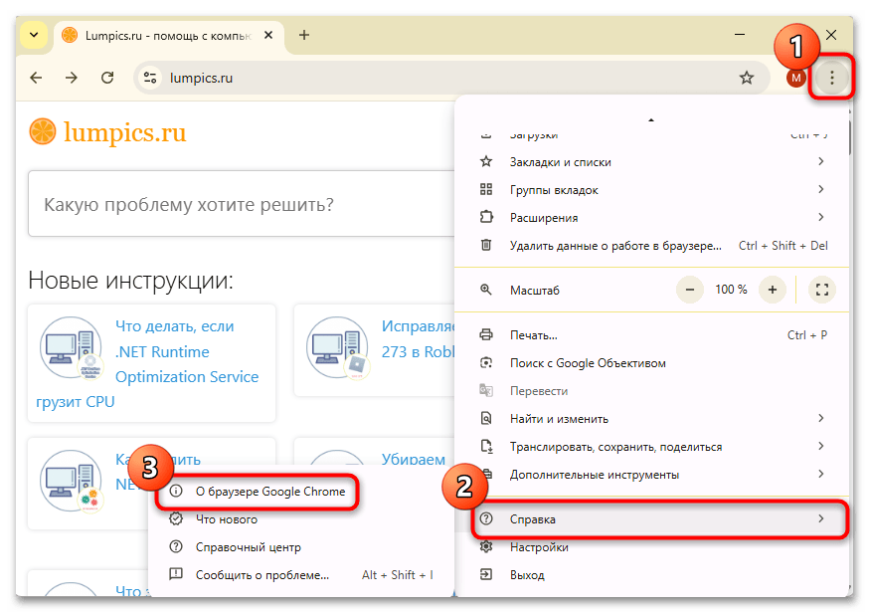
Task: Open 'Справочный центр' in submenu
Action: pos(301,547)
